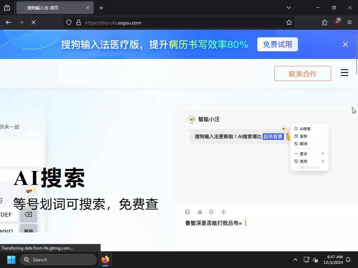358x268 pixels.
Task: Dismiss the medical edition banner
Action: 345,44
